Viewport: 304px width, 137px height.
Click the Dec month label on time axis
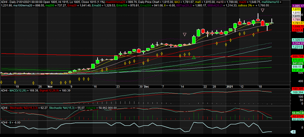pos(147,86)
